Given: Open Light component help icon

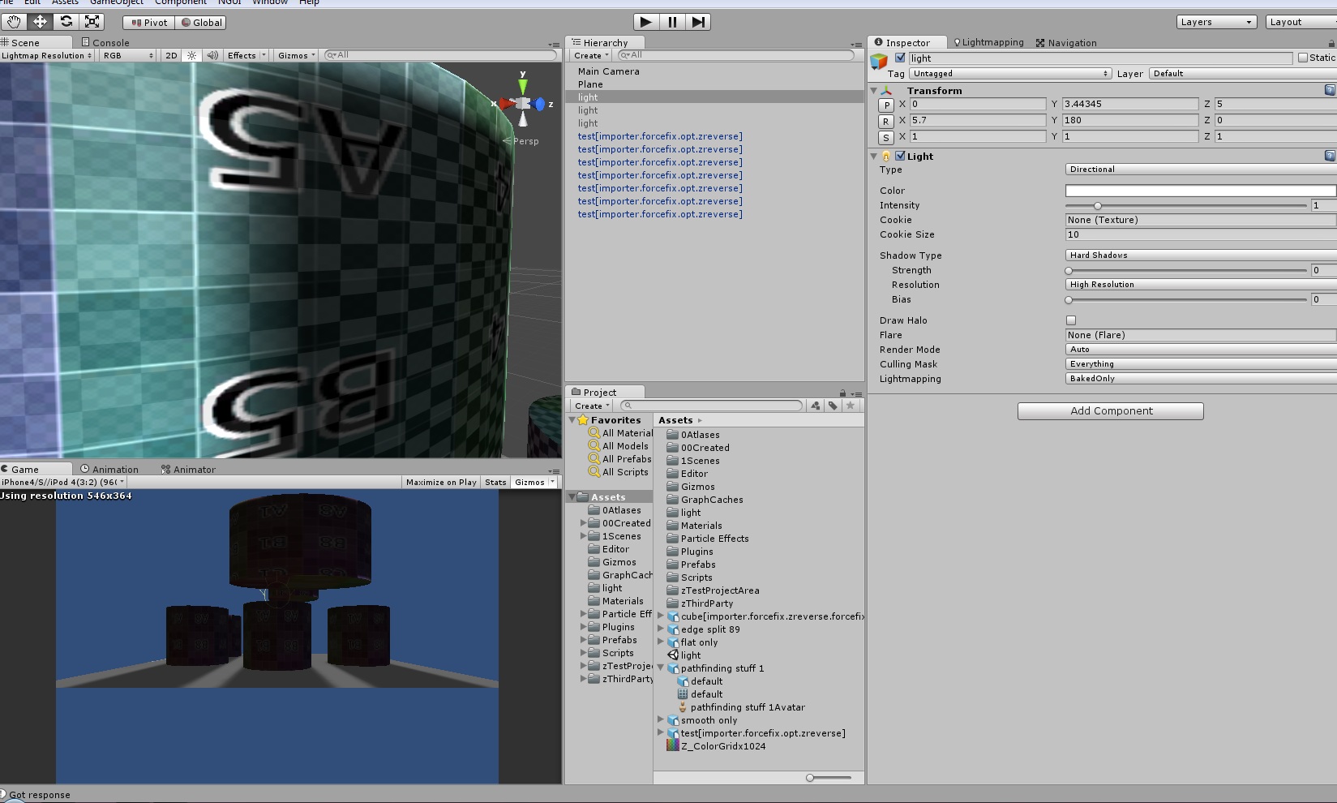Looking at the screenshot, I should click(x=1330, y=156).
